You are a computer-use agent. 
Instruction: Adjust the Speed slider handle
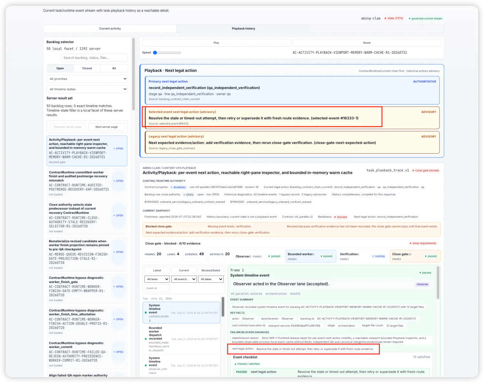point(155,52)
